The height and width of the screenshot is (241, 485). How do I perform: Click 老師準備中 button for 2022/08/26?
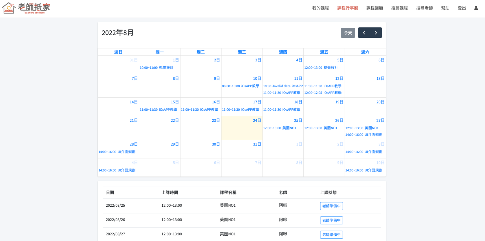tap(331, 220)
